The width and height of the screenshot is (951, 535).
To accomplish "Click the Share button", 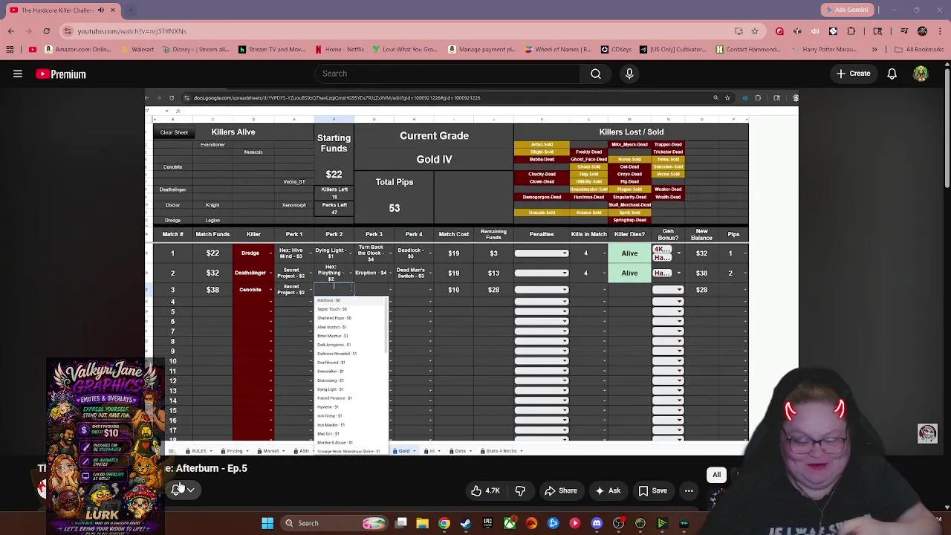I will point(560,490).
